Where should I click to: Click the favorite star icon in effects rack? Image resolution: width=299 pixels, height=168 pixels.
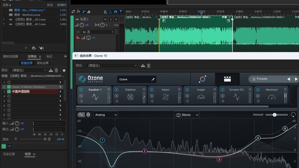coord(64,70)
